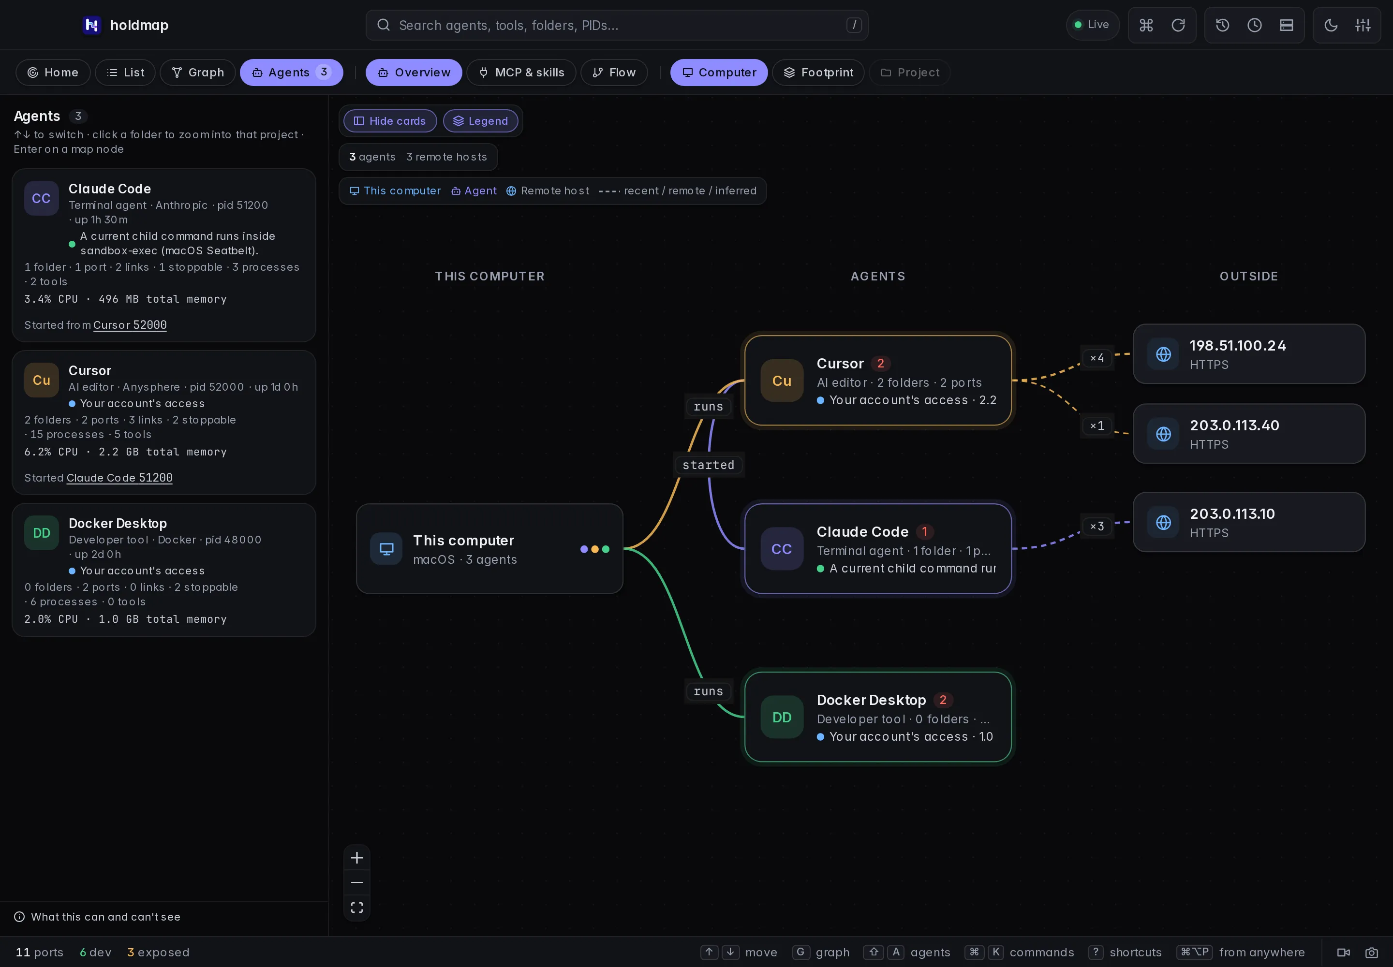Click the fit-to-screen icon
The width and height of the screenshot is (1393, 967).
coord(357,907)
